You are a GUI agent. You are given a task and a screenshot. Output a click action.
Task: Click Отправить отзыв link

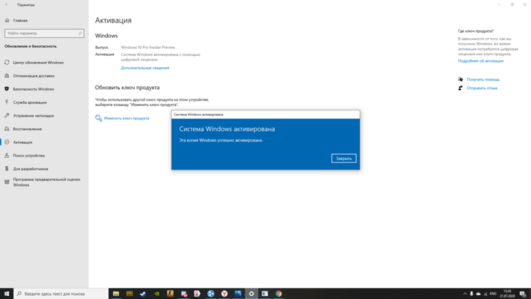click(x=482, y=88)
